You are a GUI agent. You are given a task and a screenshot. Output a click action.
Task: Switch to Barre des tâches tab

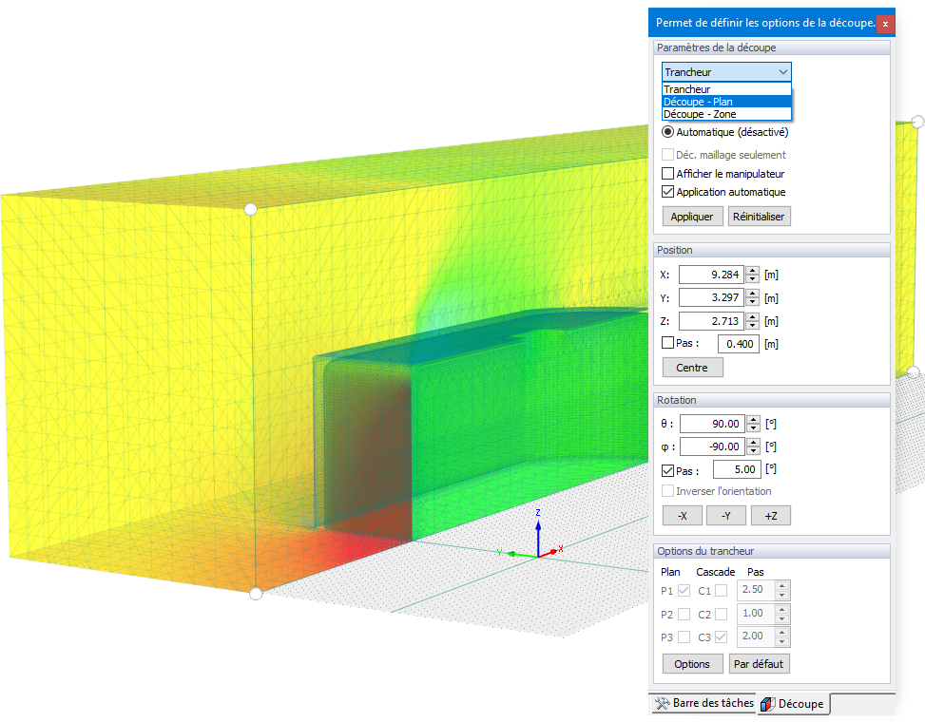tap(703, 703)
